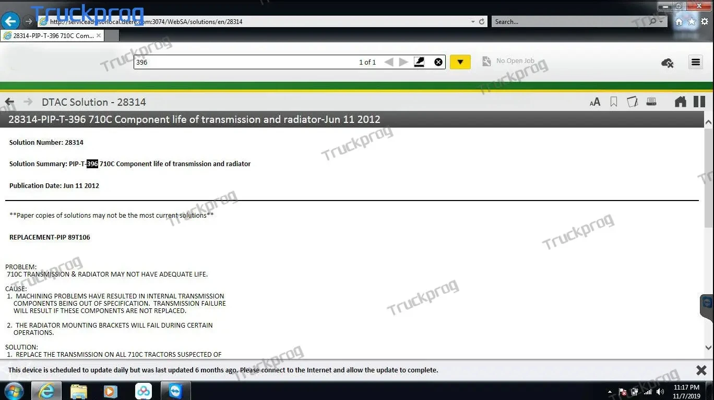Click the No Open Job button

click(x=508, y=61)
